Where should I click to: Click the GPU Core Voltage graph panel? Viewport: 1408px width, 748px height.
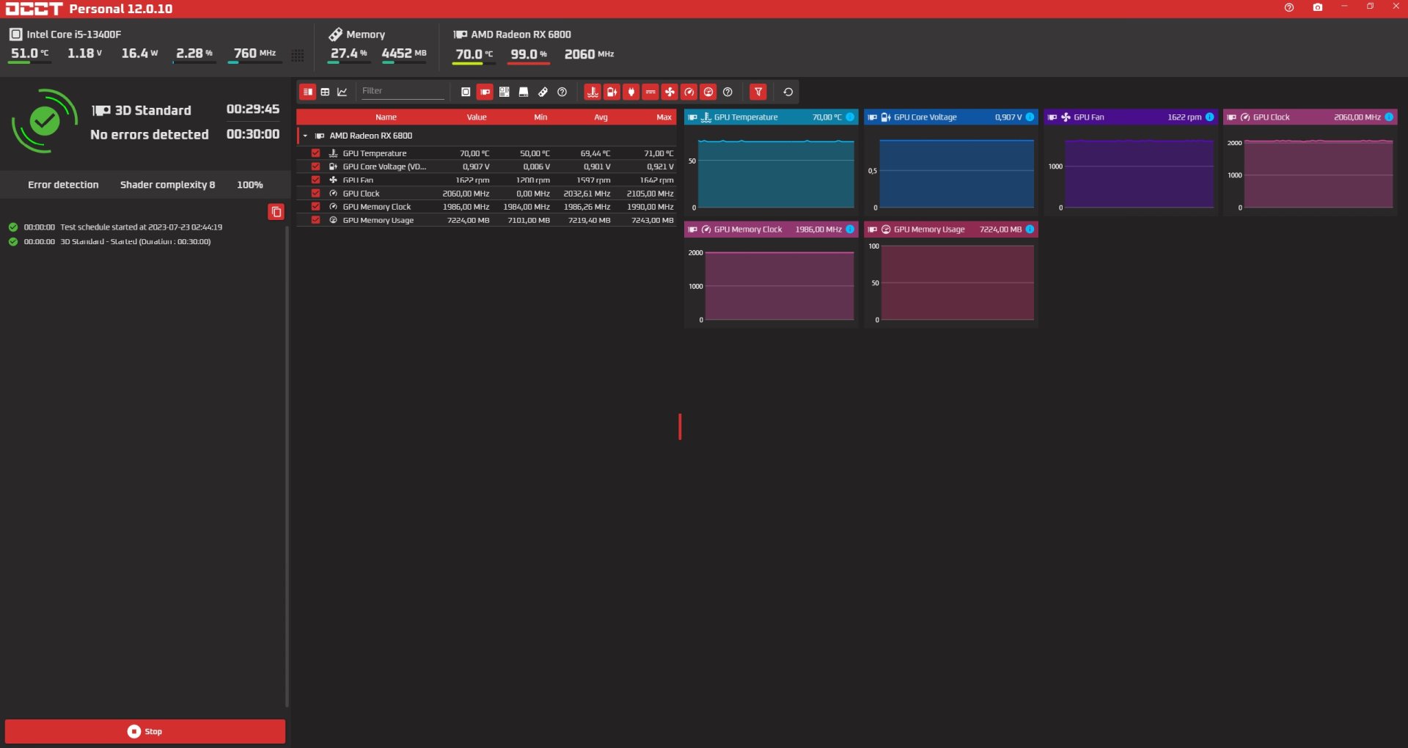coord(951,162)
